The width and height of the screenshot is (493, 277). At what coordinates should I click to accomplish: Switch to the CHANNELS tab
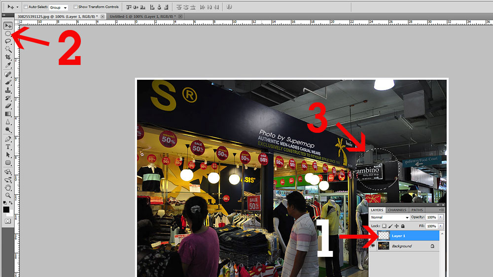click(397, 210)
